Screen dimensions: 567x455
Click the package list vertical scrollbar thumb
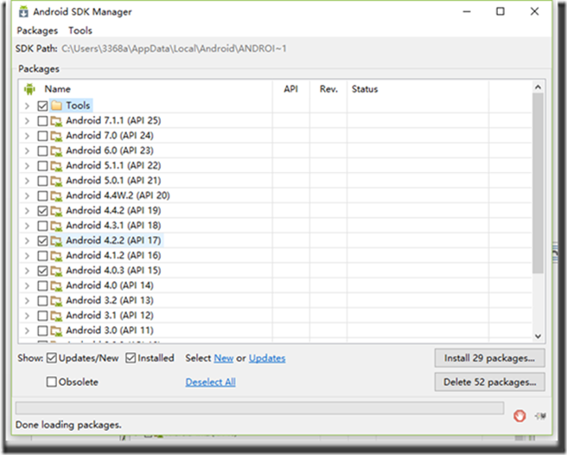pyautogui.click(x=538, y=183)
